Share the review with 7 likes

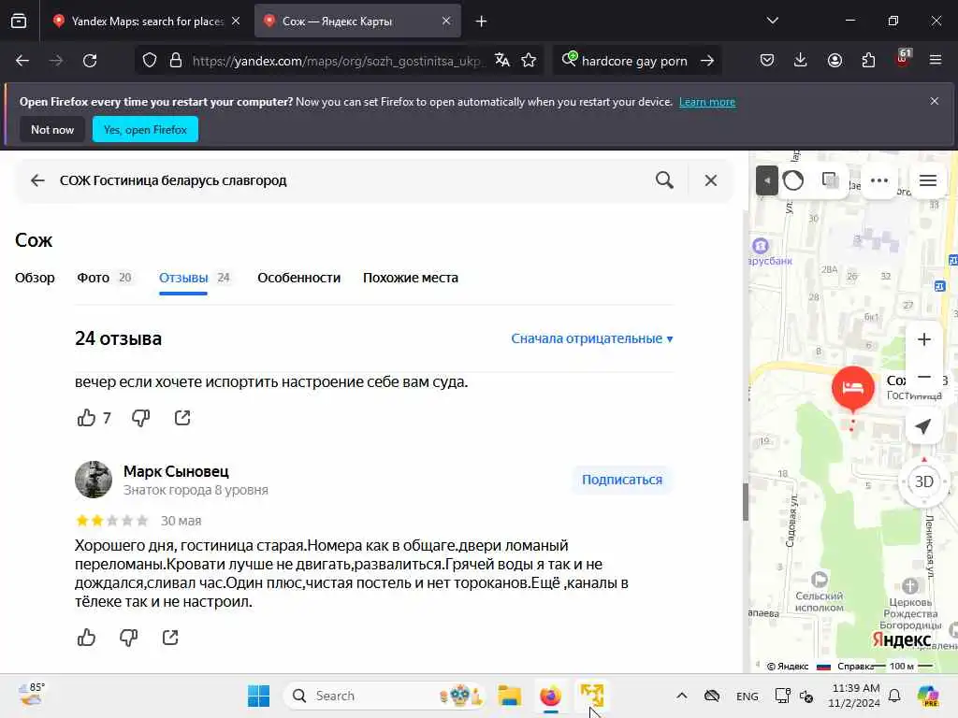182,418
